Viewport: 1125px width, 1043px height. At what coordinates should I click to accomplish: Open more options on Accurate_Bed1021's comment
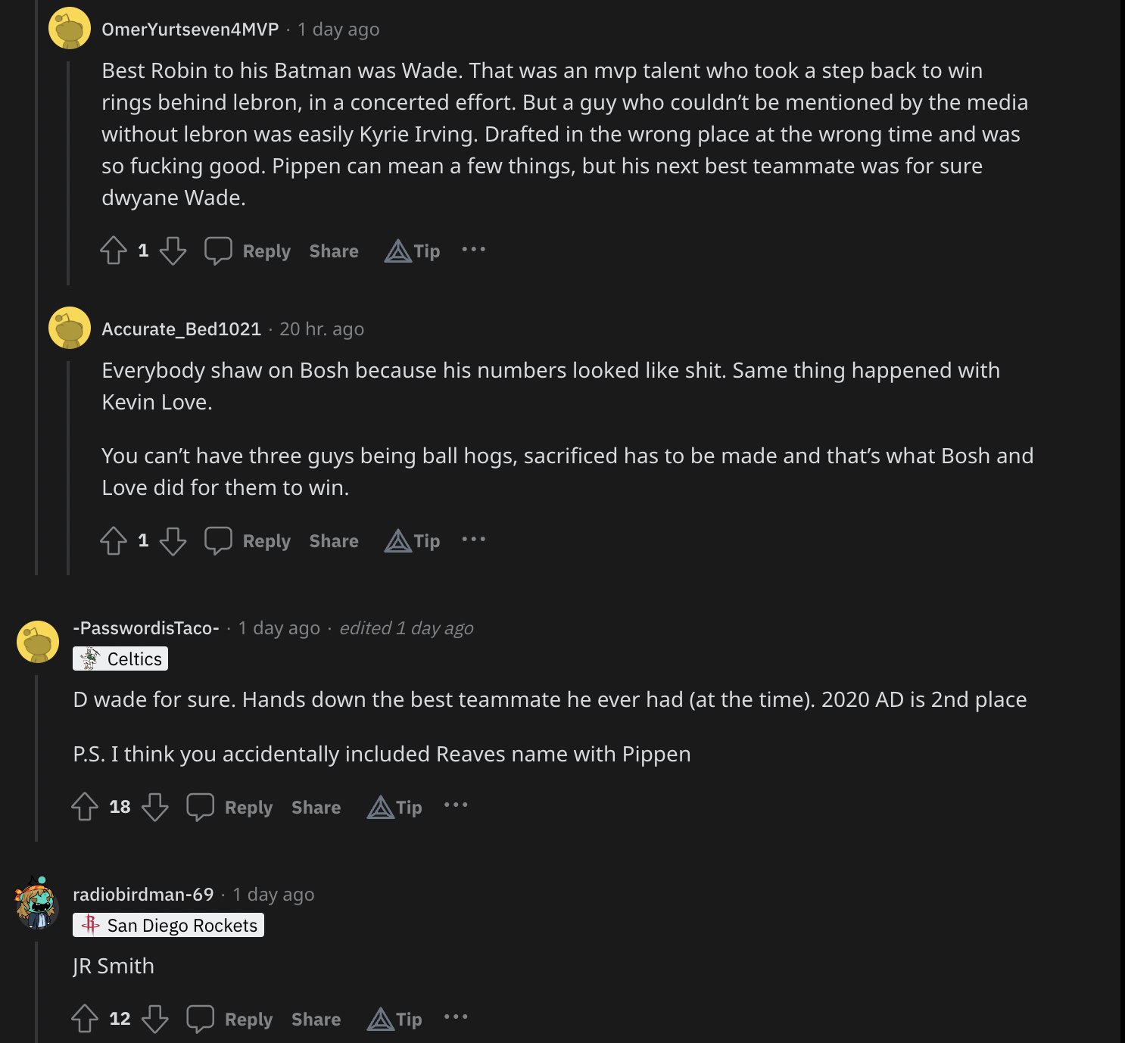(474, 540)
